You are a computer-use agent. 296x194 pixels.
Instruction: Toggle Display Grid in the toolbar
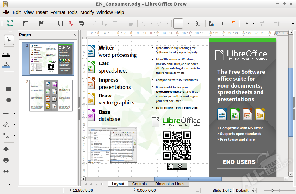point(178,23)
